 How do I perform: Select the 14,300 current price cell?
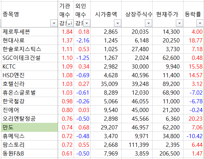tap(168, 32)
